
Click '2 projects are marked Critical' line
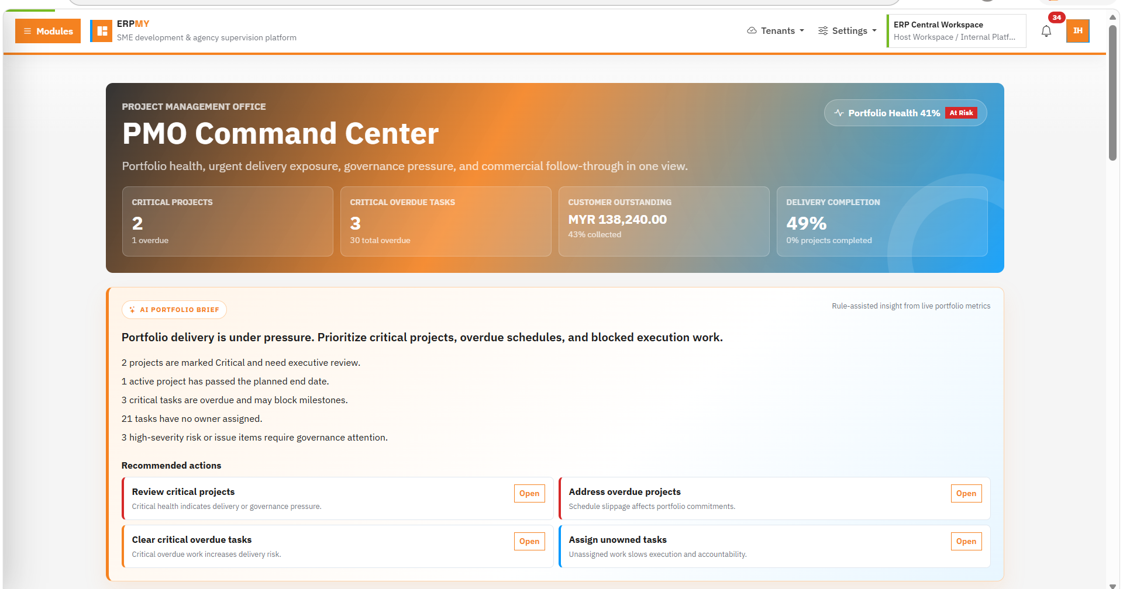[241, 362]
